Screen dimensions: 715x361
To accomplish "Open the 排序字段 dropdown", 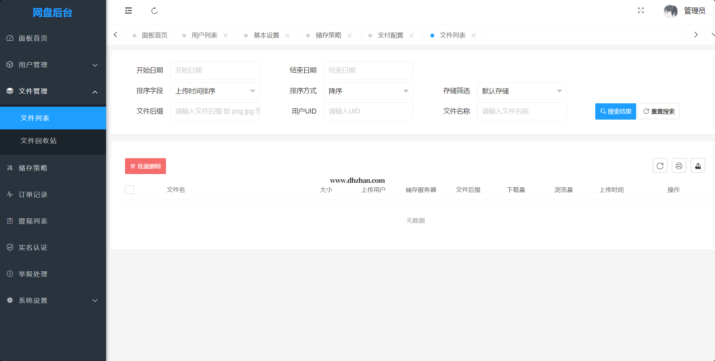I will [x=215, y=91].
